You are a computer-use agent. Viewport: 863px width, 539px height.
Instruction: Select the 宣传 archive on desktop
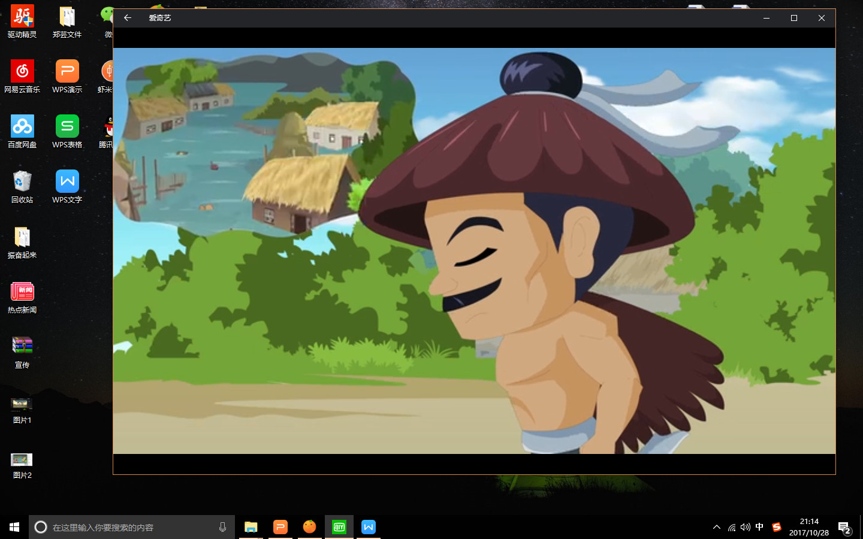pos(22,352)
